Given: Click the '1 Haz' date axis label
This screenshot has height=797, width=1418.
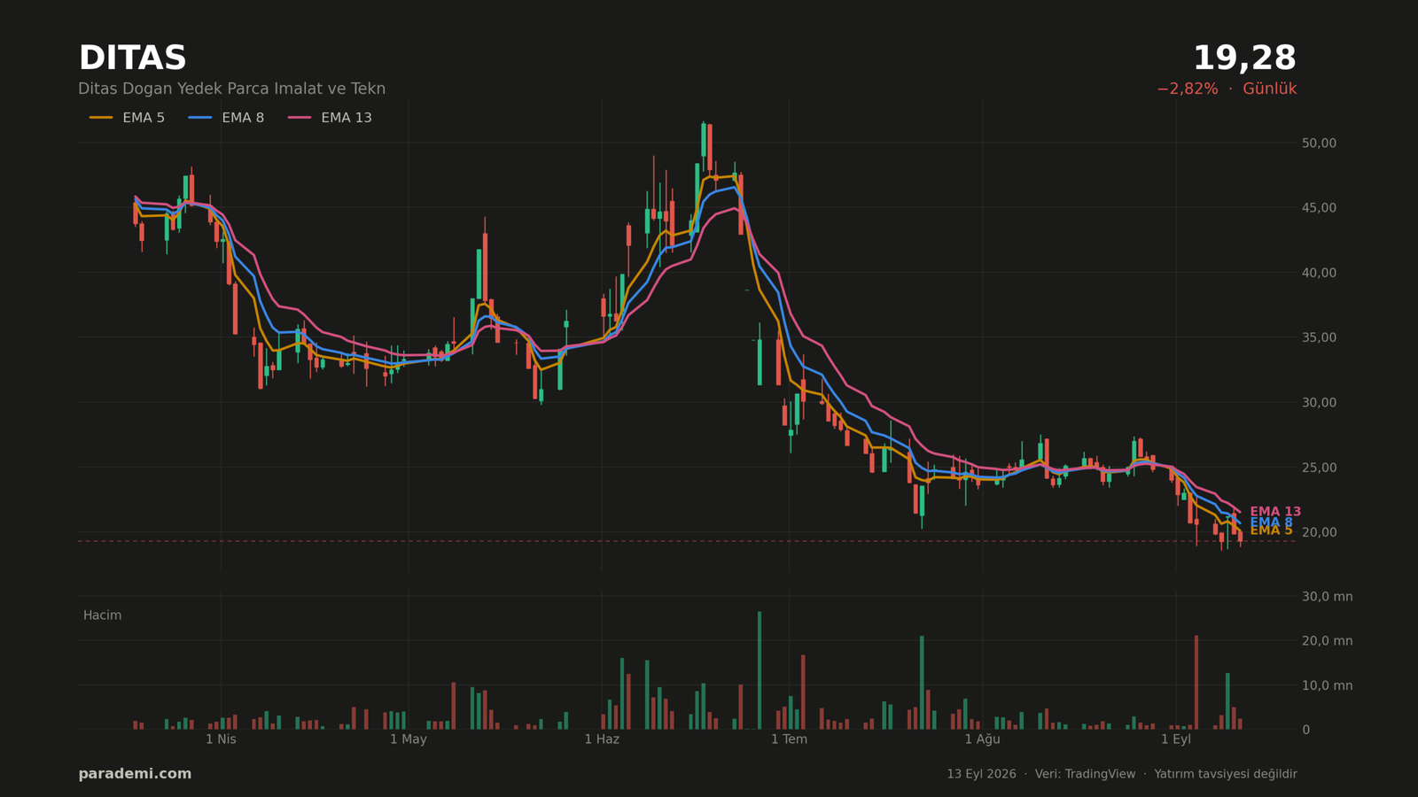Looking at the screenshot, I should pos(602,739).
